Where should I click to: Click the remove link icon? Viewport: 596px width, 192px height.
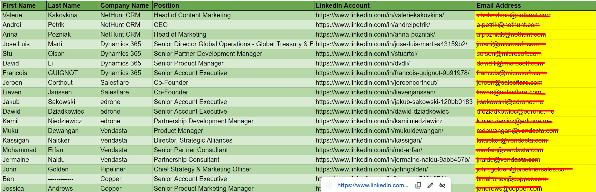point(442,185)
